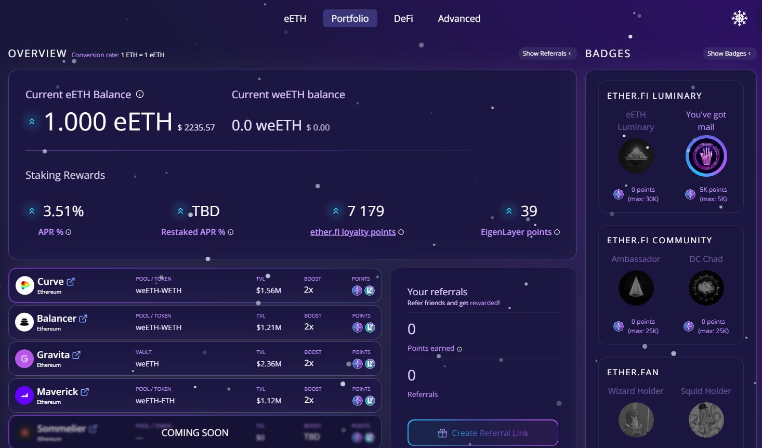Open the Curve weETH-WETH pool card
Image resolution: width=762 pixels, height=448 pixels.
coord(195,285)
